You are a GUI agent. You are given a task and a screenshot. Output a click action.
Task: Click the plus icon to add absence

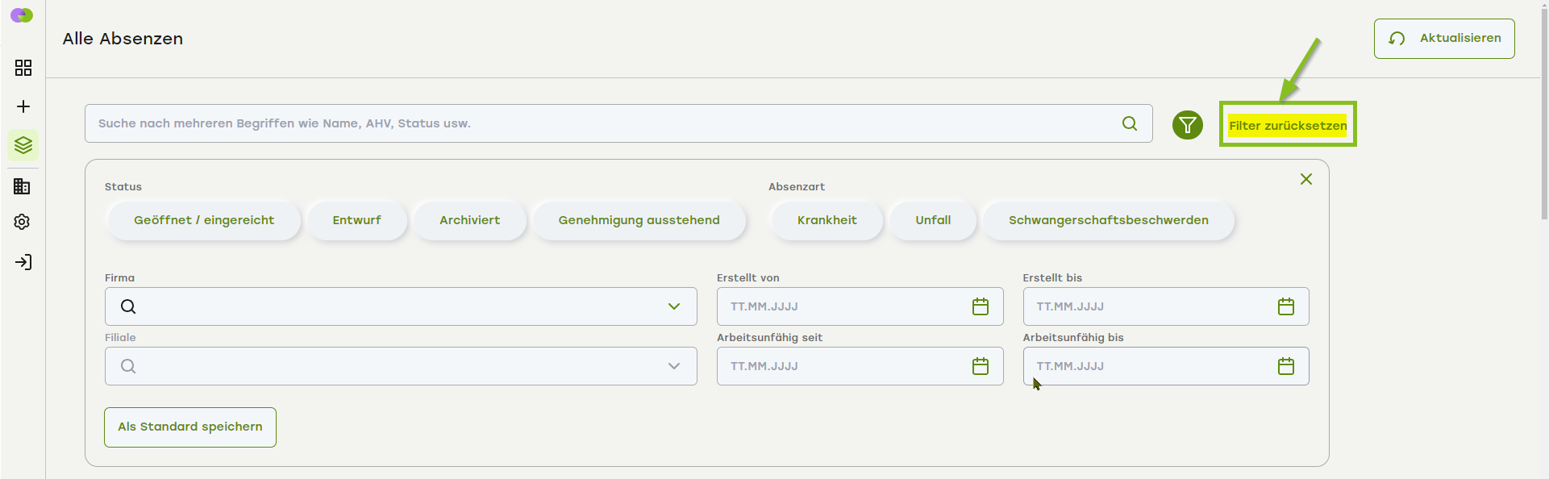(23, 106)
